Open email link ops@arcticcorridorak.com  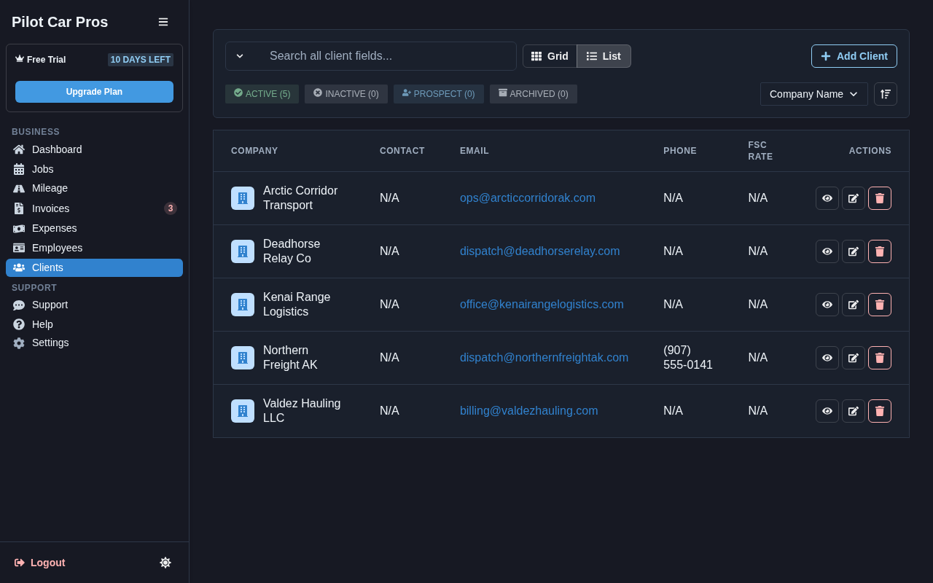528,198
